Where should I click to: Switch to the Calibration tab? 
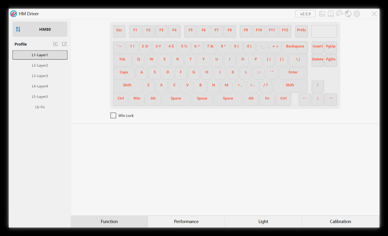(341, 221)
